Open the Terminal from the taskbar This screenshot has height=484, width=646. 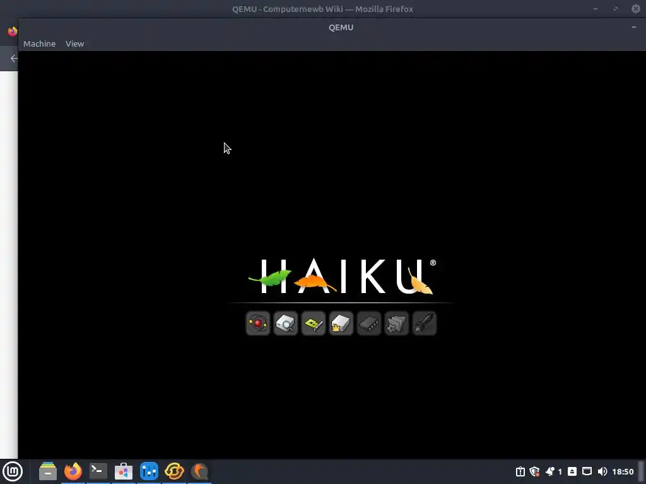tap(98, 471)
